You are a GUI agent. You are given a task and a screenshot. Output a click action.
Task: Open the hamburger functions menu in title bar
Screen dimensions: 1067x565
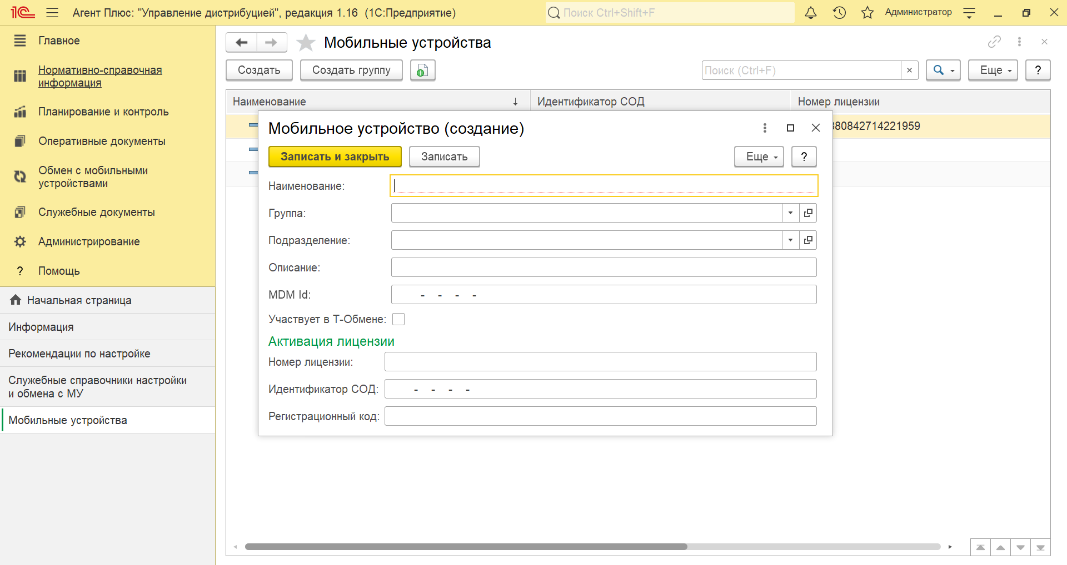click(52, 12)
